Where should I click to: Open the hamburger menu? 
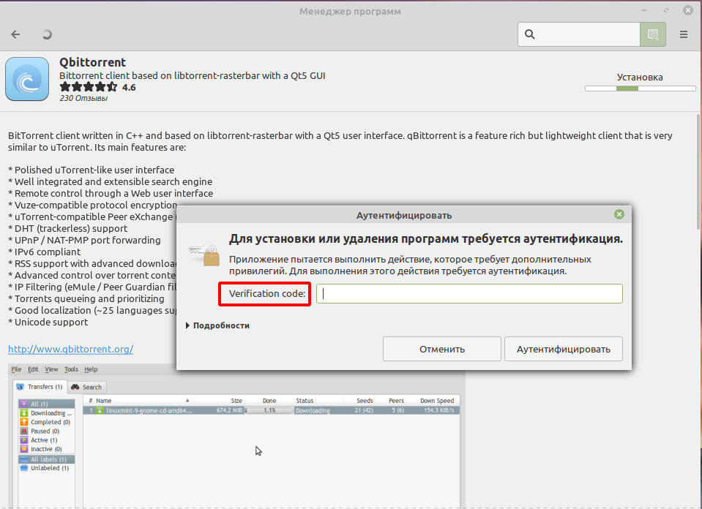[x=684, y=34]
